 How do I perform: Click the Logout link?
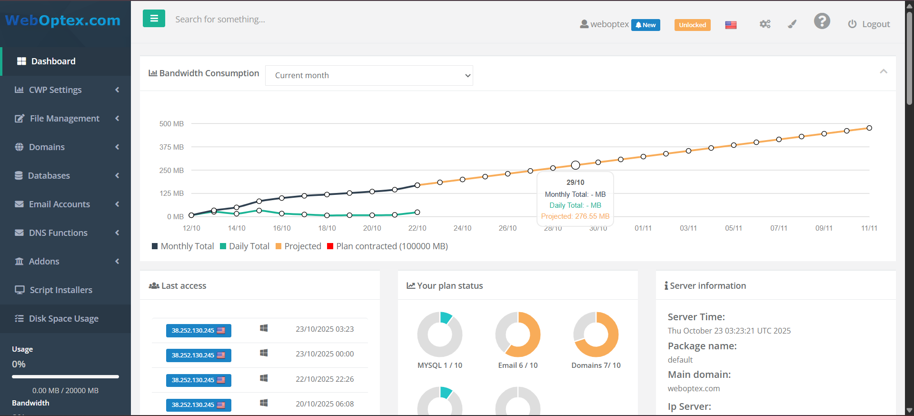pos(869,24)
